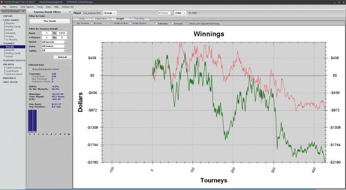Viewport: 346px width, 190px height.
Task: Open IMPORT in the sidebar
Action: [x=8, y=16]
